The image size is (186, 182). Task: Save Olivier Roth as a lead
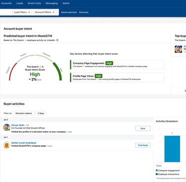143,128
